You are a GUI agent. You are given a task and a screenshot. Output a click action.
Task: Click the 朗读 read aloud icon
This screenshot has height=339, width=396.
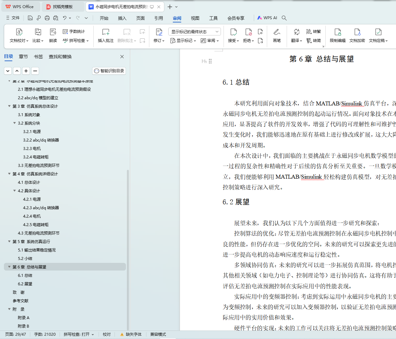click(x=53, y=32)
